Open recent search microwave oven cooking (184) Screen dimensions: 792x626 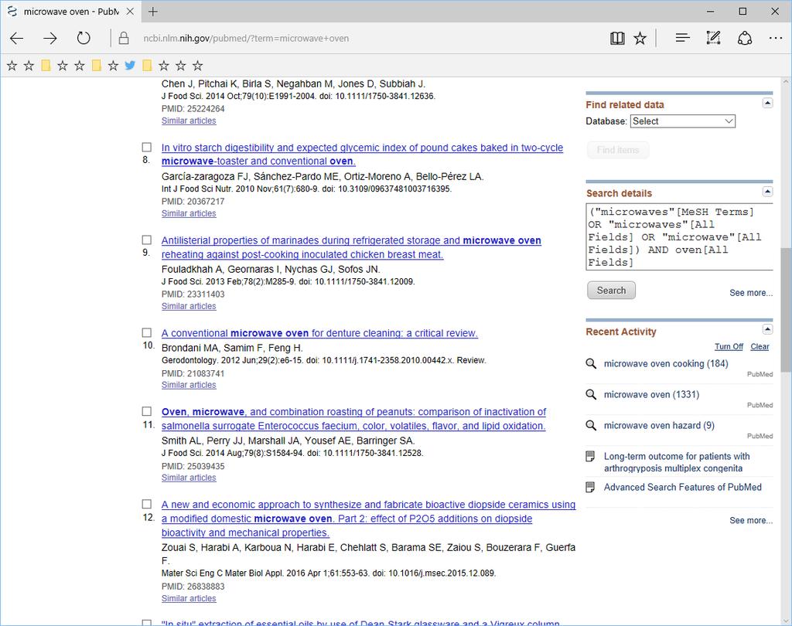666,363
